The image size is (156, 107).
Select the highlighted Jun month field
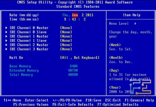point(75,15)
